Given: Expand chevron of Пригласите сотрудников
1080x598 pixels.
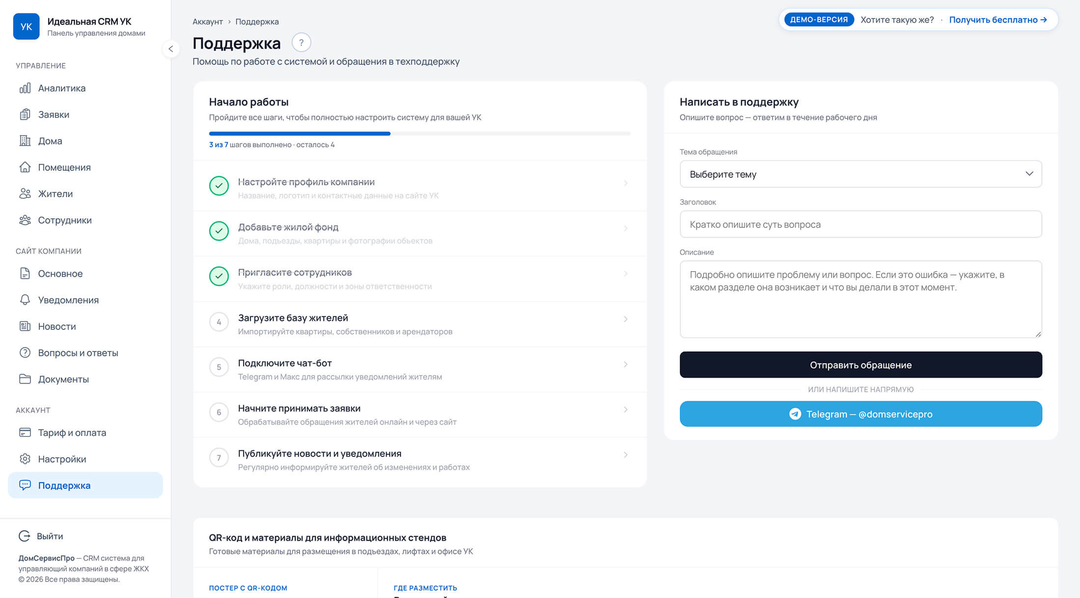Looking at the screenshot, I should (x=625, y=273).
